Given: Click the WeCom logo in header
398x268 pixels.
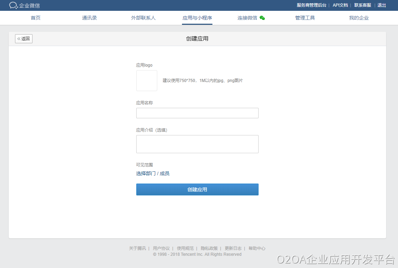Looking at the screenshot, I should click(x=24, y=5).
